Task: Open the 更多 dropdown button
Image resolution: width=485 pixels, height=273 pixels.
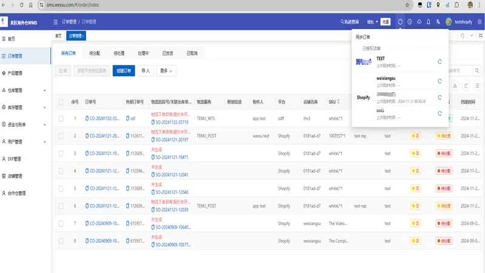Action: tap(166, 71)
